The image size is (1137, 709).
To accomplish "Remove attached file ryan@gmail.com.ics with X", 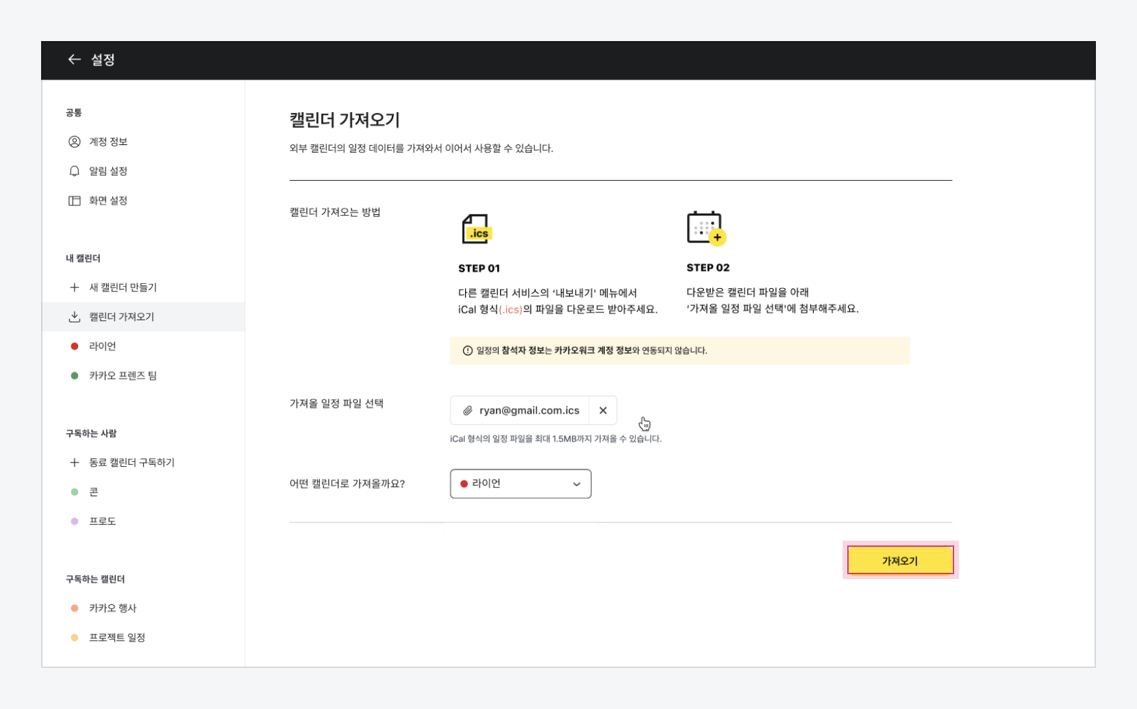I will pos(603,411).
